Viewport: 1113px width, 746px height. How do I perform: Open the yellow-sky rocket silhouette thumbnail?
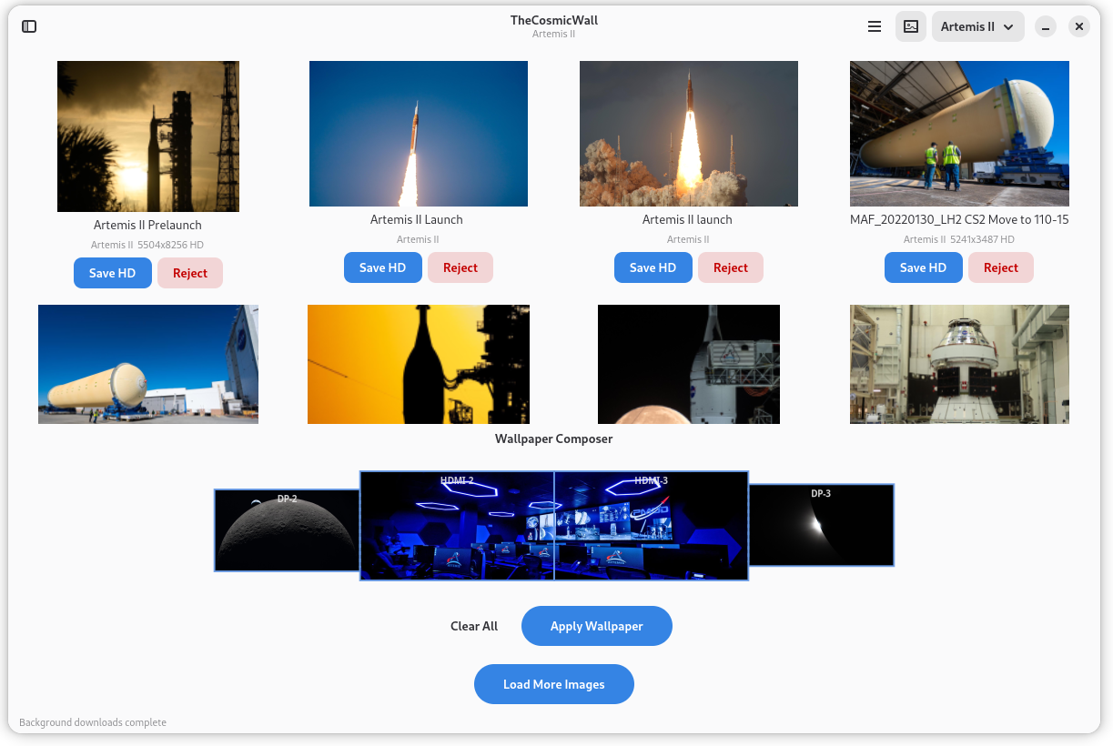tap(419, 364)
